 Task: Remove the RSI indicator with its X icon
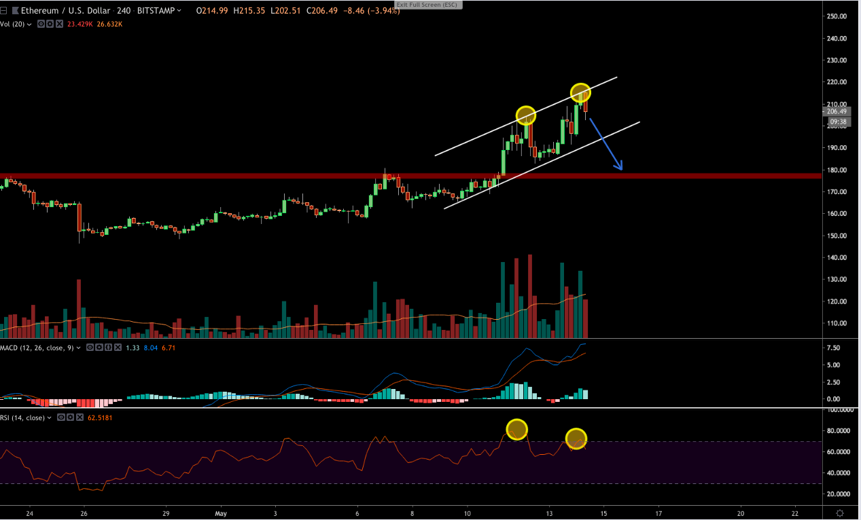79,417
